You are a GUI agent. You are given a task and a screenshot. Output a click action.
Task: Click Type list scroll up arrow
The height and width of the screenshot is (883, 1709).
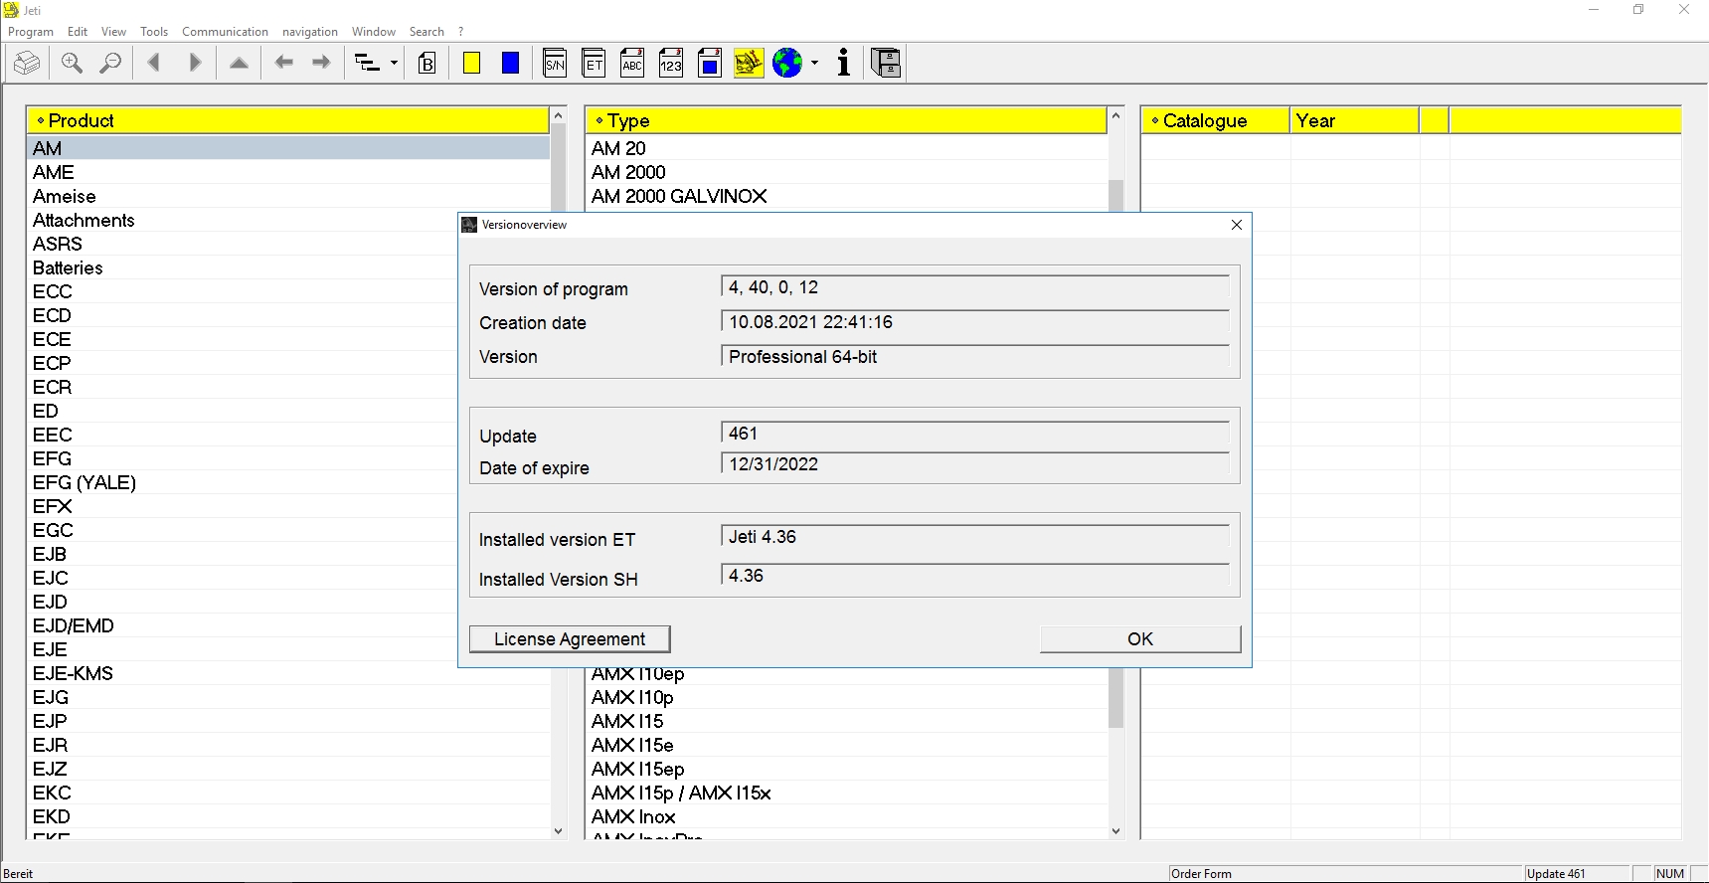pos(1115,116)
